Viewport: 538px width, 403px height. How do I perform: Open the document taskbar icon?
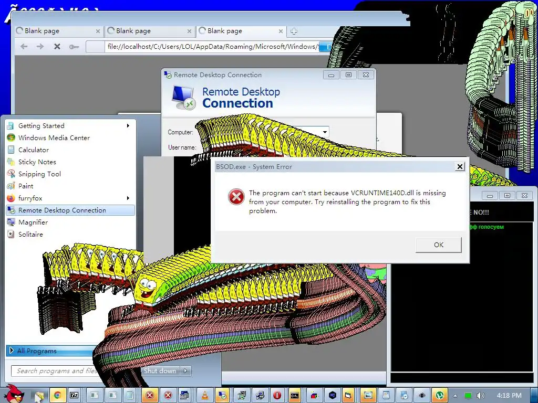[x=386, y=396]
